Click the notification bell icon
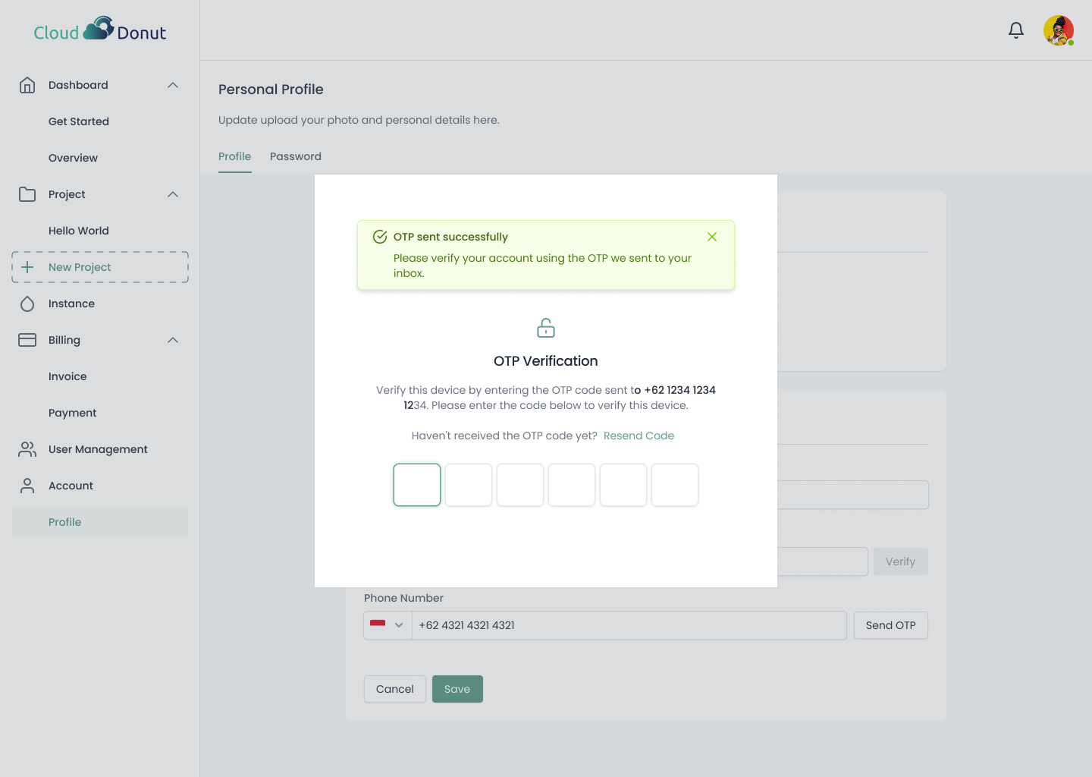Screen dimensions: 1092x777 (x=1015, y=30)
